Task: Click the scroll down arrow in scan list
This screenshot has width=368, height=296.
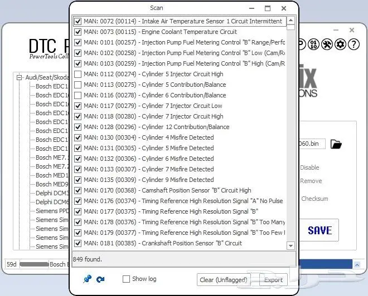Action: [x=290, y=245]
